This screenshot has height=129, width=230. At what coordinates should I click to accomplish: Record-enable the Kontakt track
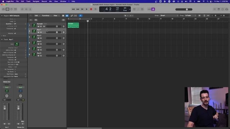click(44, 27)
